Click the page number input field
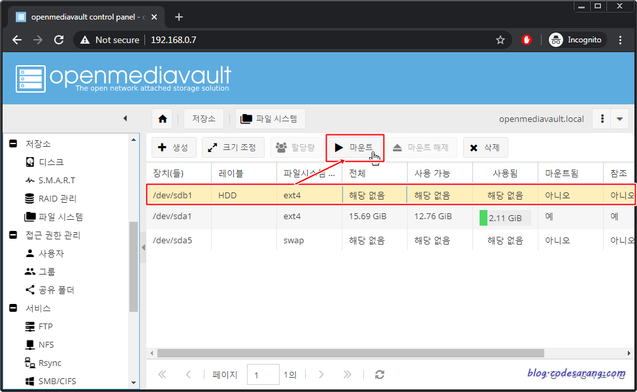The height and width of the screenshot is (392, 637). (x=263, y=374)
